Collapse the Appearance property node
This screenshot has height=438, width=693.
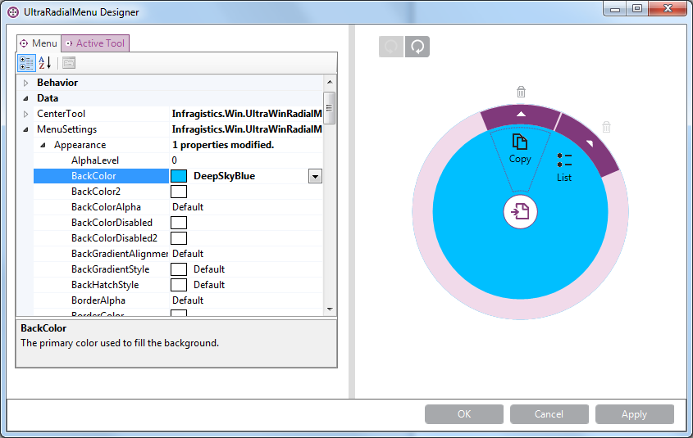click(43, 145)
